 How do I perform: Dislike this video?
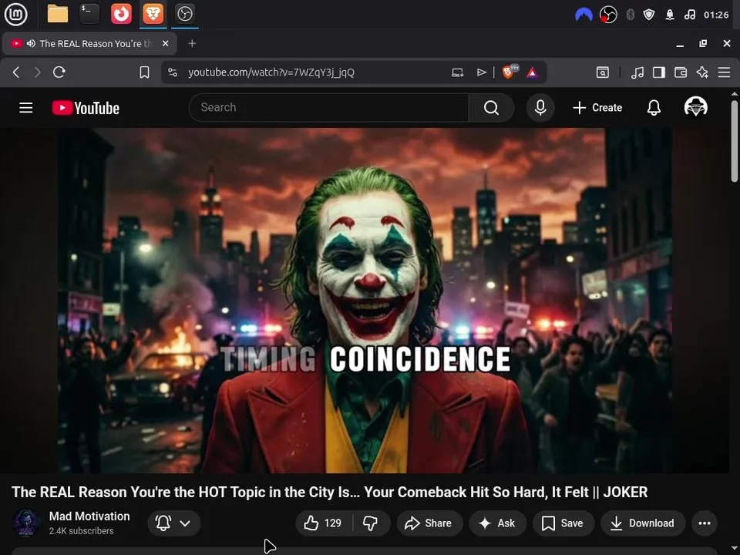tap(372, 523)
